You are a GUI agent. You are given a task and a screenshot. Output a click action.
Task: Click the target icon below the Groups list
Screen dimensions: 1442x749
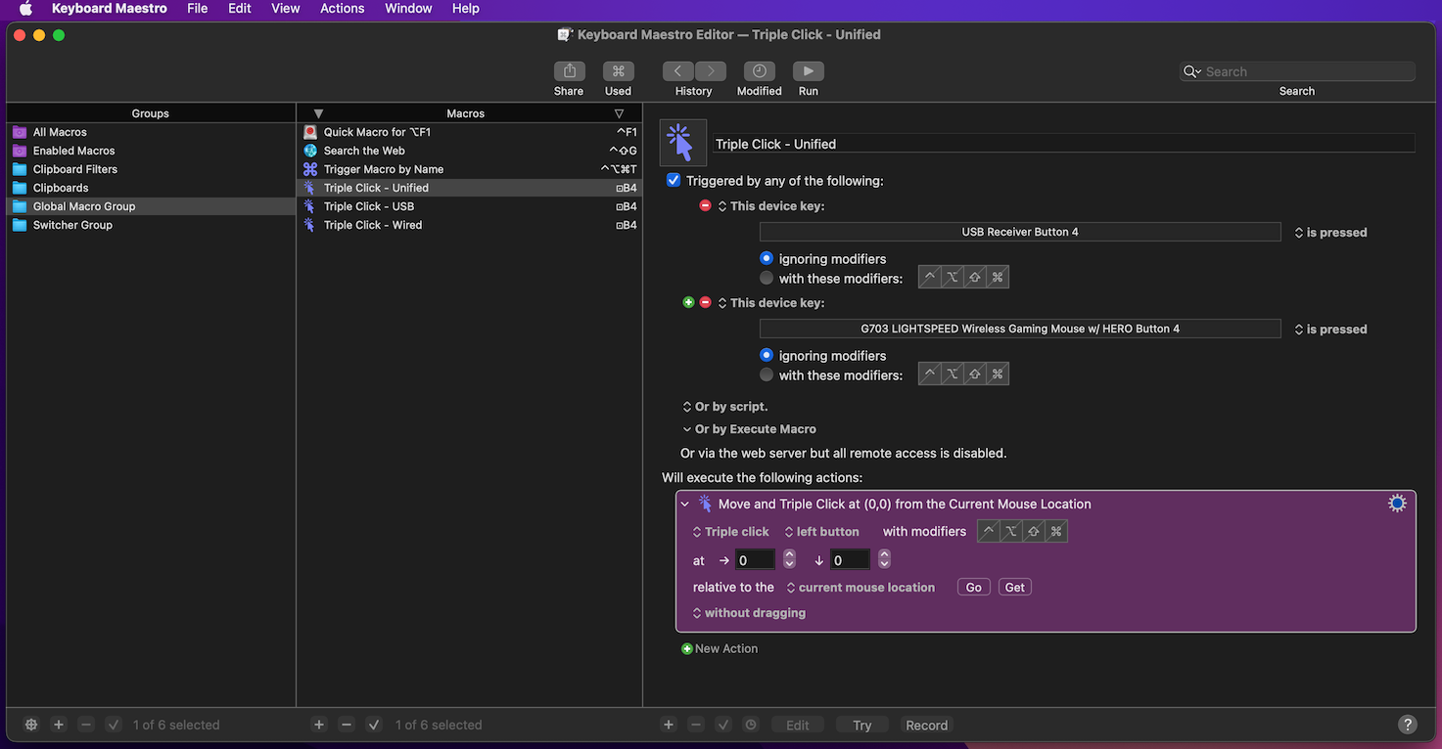[x=31, y=725]
